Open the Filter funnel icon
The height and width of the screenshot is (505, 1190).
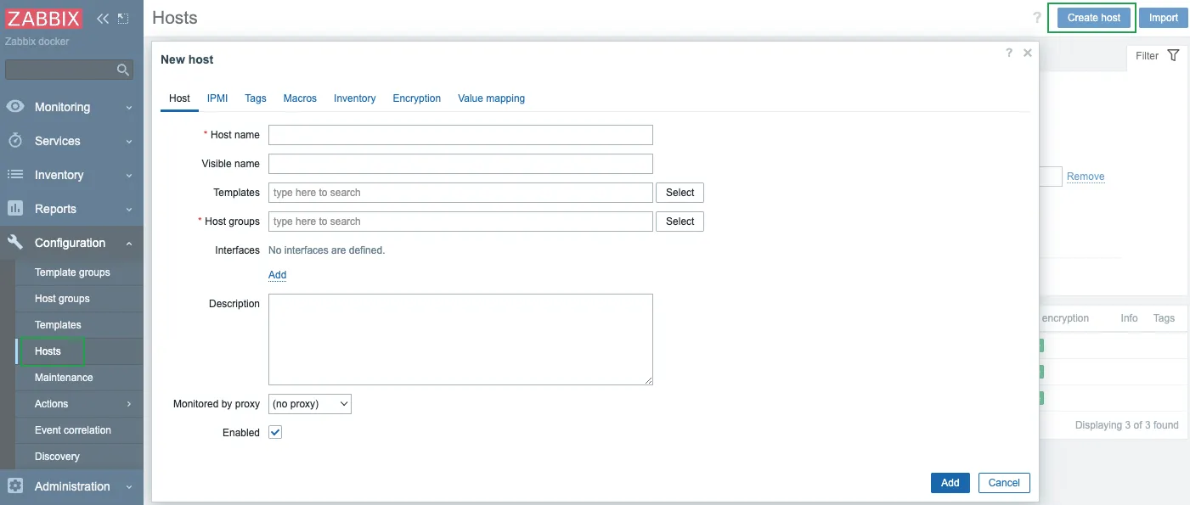tap(1174, 55)
